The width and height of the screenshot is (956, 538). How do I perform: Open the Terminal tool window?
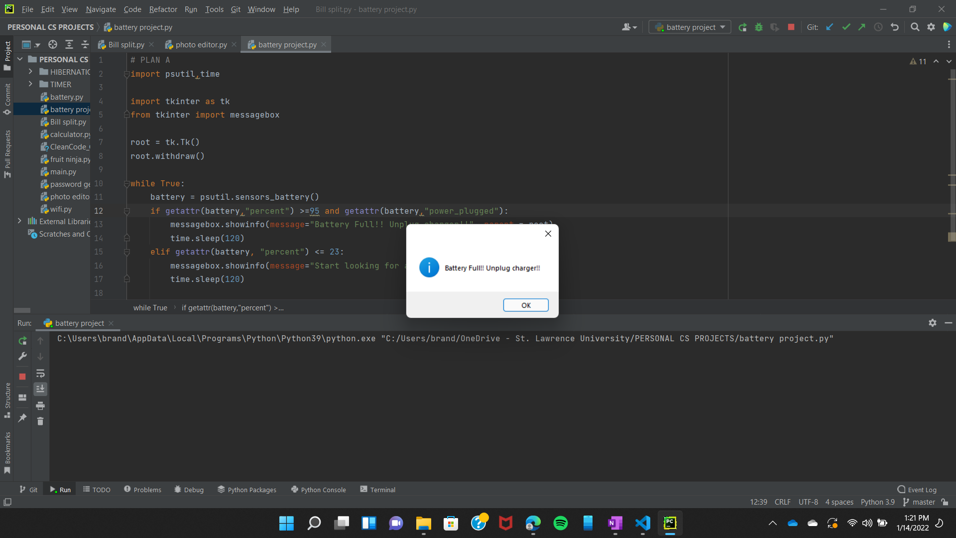point(377,490)
